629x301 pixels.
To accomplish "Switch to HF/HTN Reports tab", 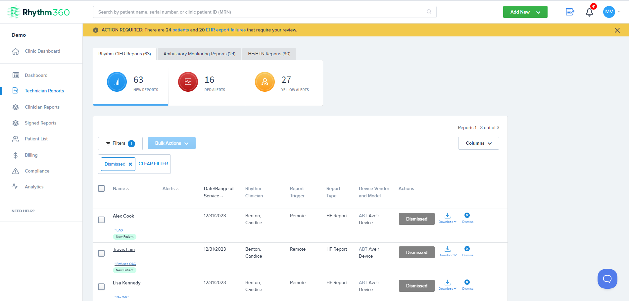I will point(269,54).
